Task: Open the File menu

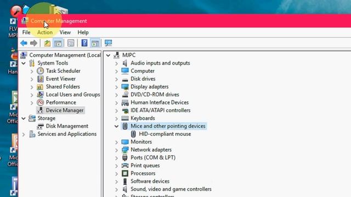Action: (26, 32)
